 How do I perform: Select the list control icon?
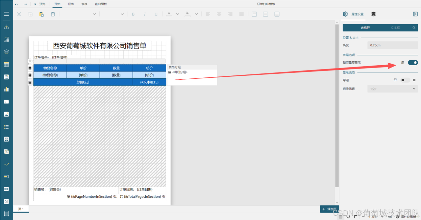tap(6, 127)
